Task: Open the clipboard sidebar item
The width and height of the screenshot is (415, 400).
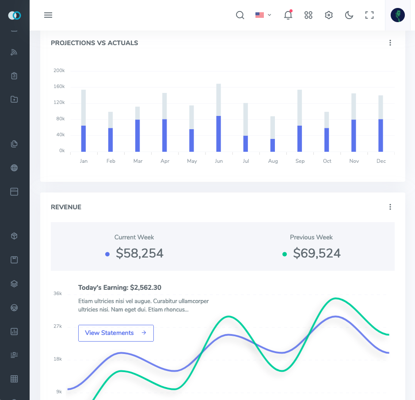Action: coord(14,76)
